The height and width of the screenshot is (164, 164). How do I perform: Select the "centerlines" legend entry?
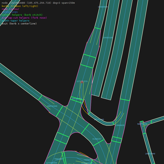coord(10,12)
